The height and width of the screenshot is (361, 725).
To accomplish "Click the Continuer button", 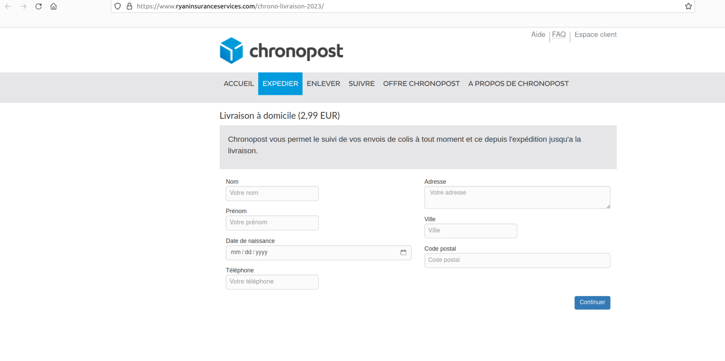I will pos(592,302).
